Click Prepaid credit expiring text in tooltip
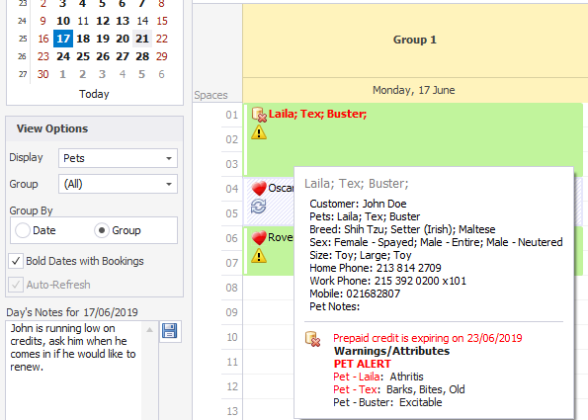Screen dimensions: 588x420 click(428, 338)
